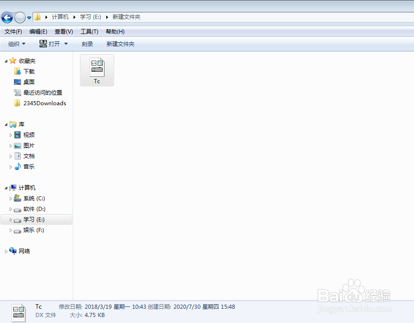The image size is (414, 323).
Task: Expand the 学习 (E:) drive
Action: pyautogui.click(x=11, y=220)
